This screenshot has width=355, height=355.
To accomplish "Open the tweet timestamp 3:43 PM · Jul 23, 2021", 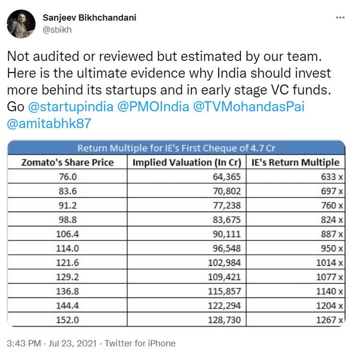I will (53, 343).
